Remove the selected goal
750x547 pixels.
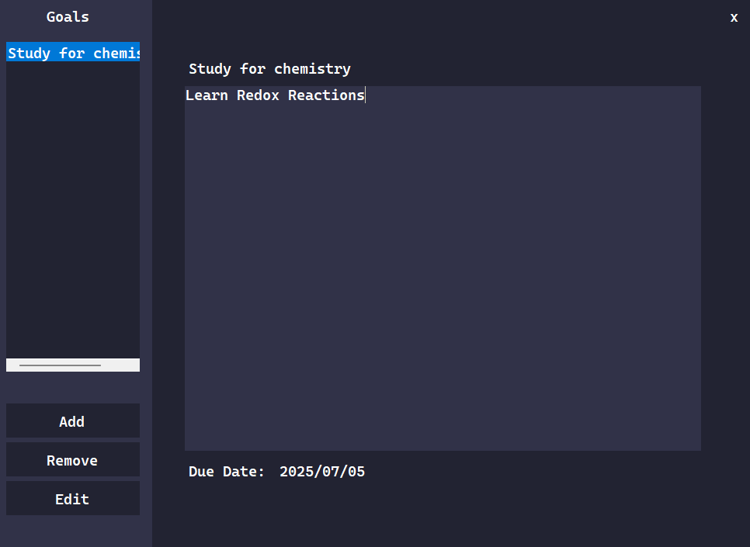tap(73, 459)
